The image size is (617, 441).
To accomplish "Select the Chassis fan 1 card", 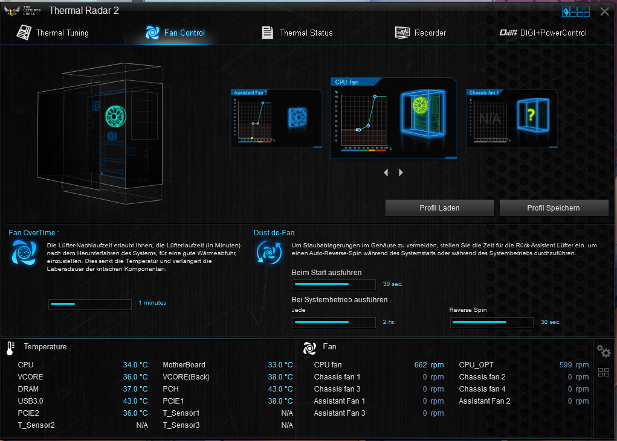I will tap(511, 119).
